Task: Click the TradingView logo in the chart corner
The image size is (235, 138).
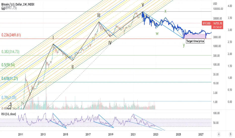Action: [10, 106]
